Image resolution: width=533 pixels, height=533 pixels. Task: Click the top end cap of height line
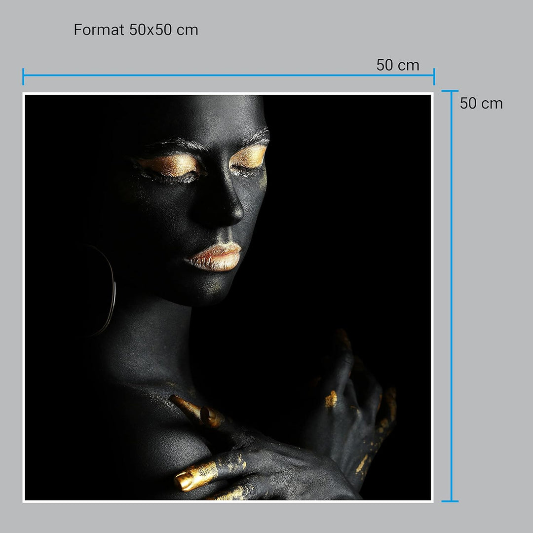coord(450,91)
